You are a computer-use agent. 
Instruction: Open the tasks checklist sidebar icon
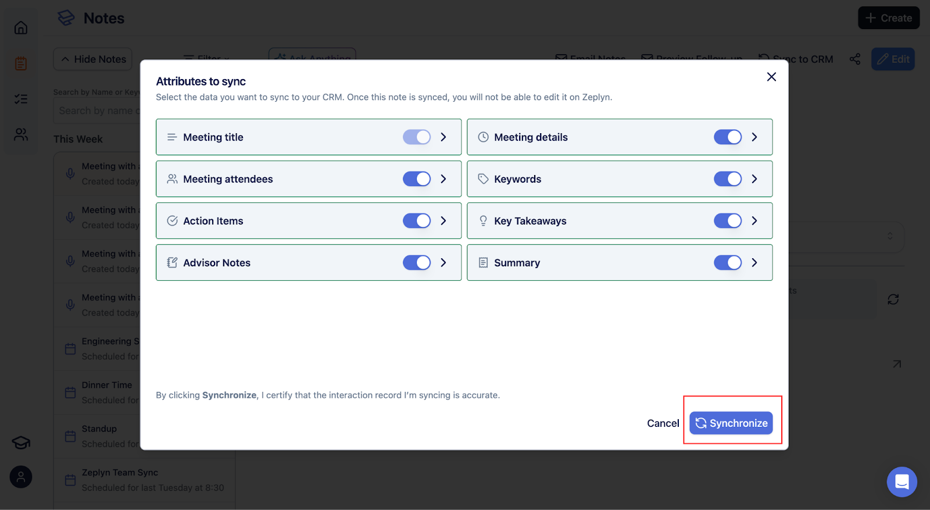21,99
